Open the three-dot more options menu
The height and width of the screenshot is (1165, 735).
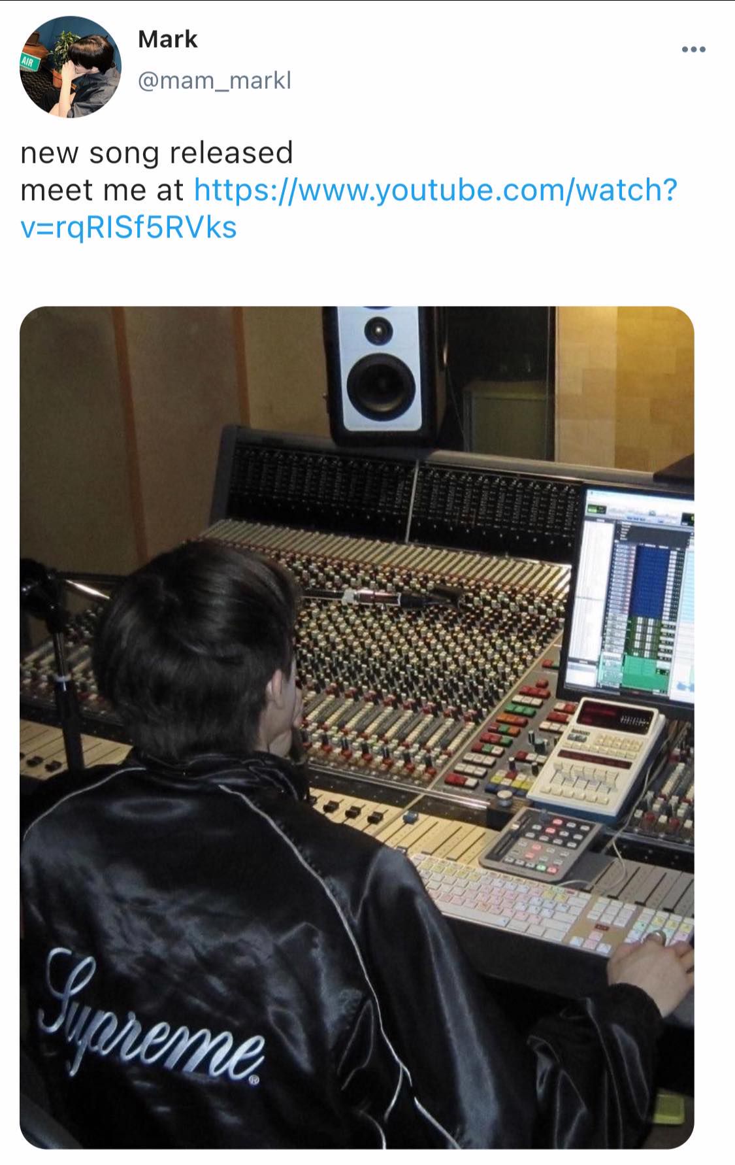click(x=693, y=50)
